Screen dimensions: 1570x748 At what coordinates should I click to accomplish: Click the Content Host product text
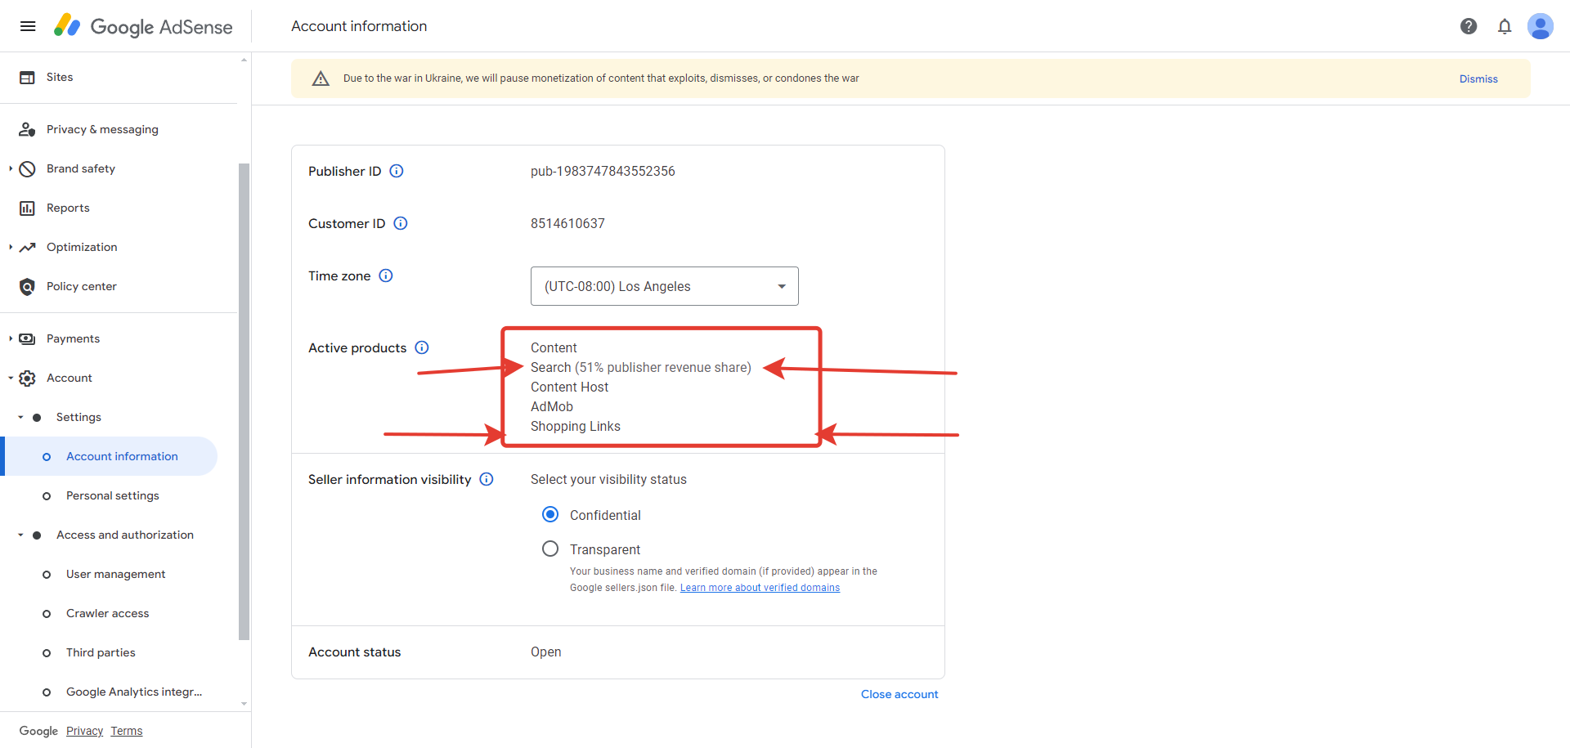click(x=569, y=387)
